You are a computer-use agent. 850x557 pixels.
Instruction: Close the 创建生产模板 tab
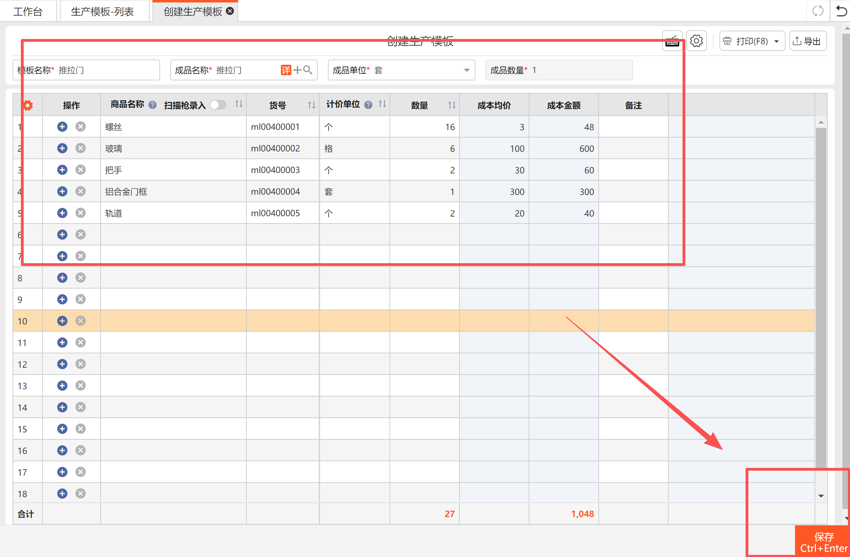230,11
